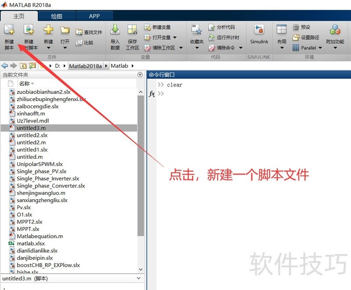
Task: Select file boostCHB_RP_EXPlow.slx
Action: pos(48,265)
